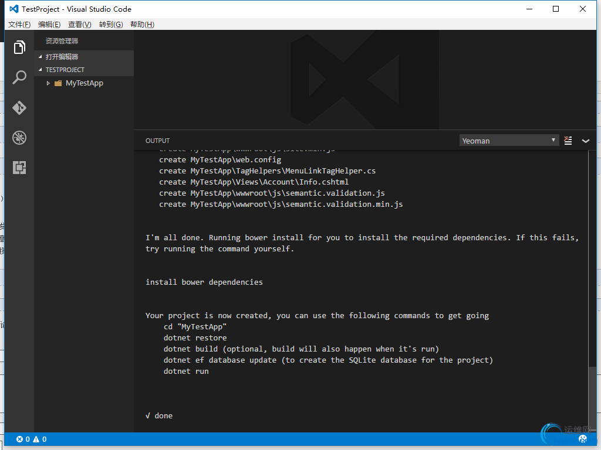Click the 'dotnet run' line in output
The image size is (601, 450).
coord(186,371)
